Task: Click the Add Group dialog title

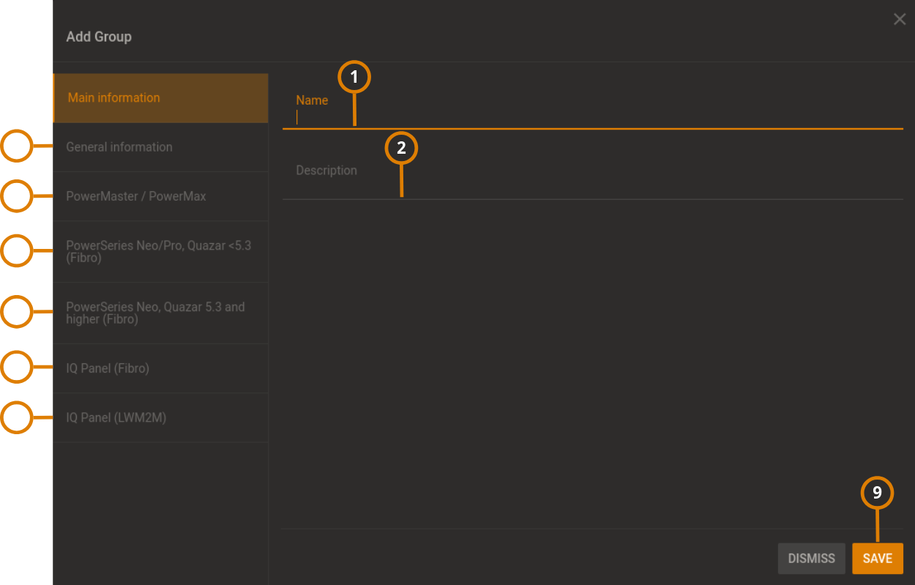Action: pos(99,36)
